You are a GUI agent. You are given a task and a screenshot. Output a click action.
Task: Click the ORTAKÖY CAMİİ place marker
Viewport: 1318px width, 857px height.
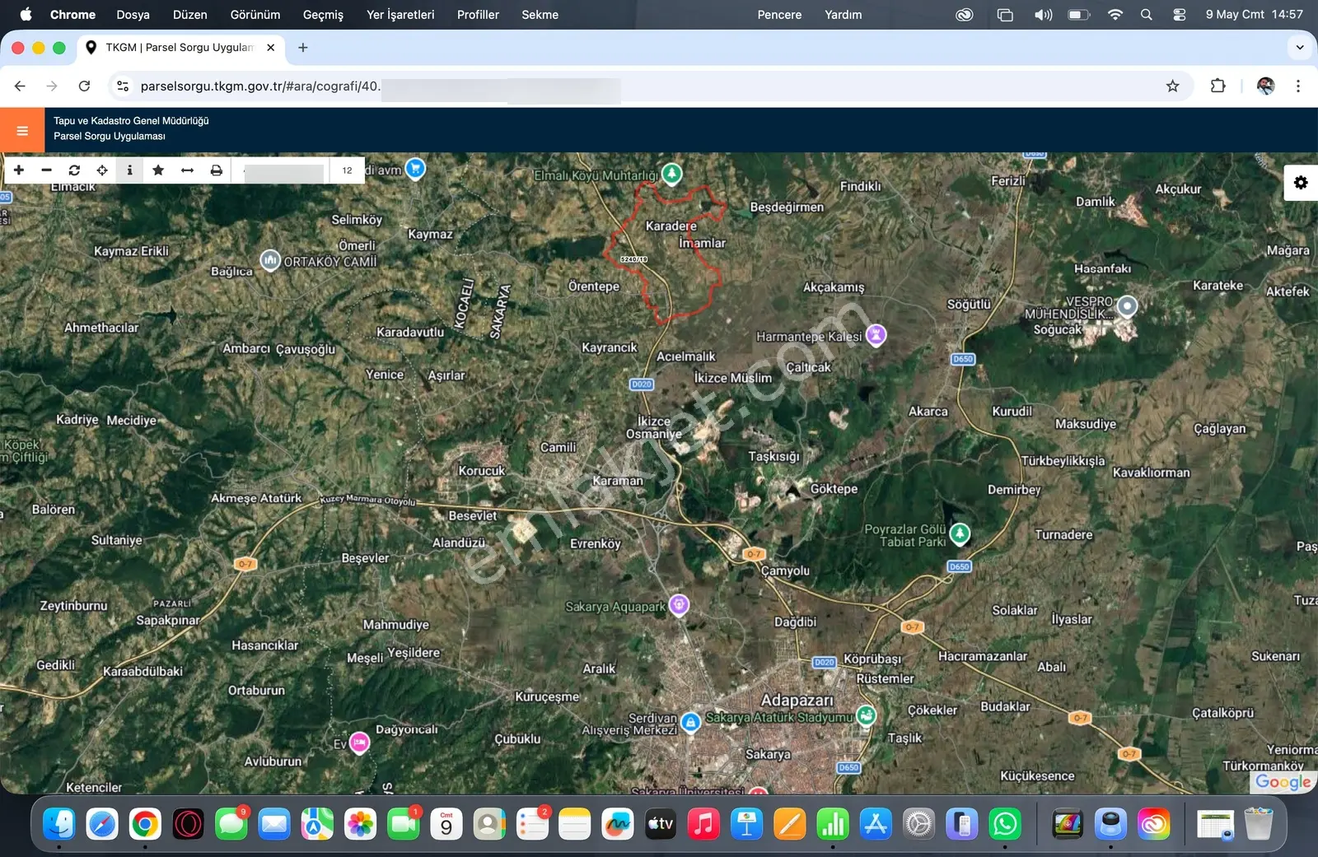[x=270, y=260]
